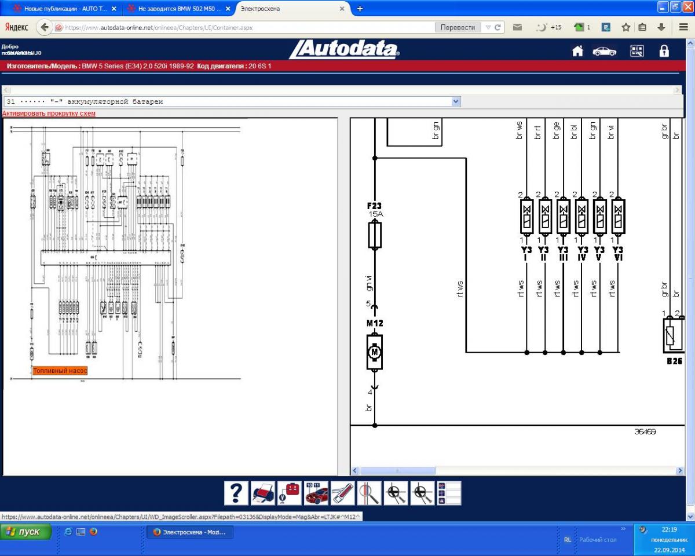Open vehicle selection car icon

(x=605, y=51)
